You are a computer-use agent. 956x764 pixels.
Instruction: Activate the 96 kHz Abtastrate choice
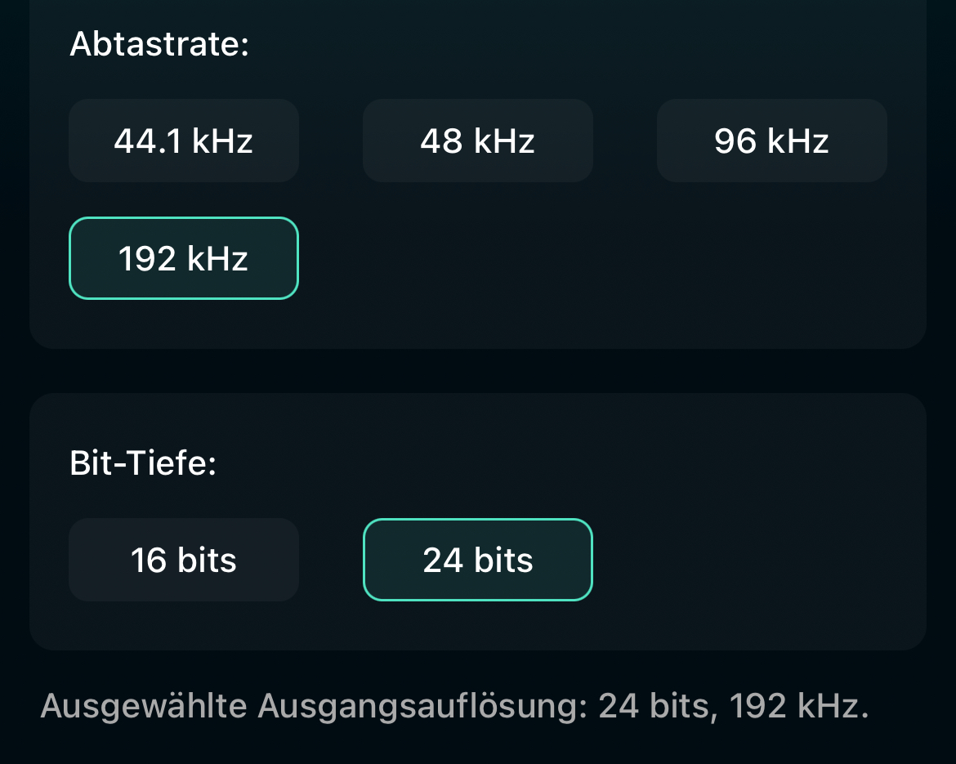pyautogui.click(x=772, y=141)
